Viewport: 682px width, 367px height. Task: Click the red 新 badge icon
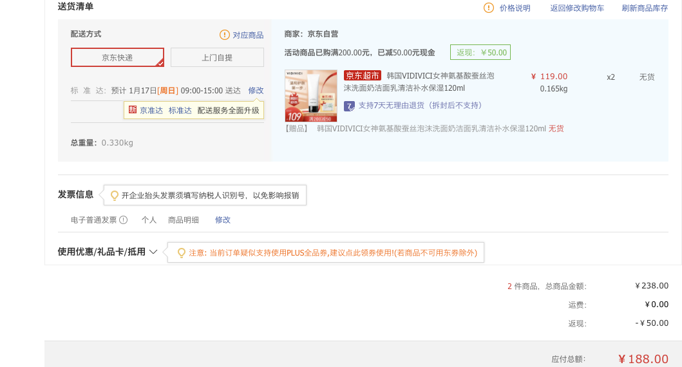coord(133,109)
